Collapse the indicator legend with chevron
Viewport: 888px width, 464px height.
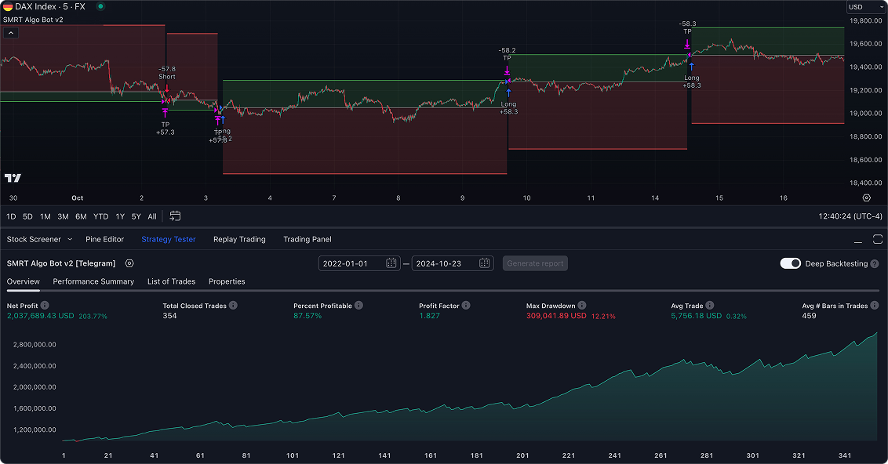point(11,33)
